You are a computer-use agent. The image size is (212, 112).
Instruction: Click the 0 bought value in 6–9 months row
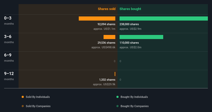[120, 61]
